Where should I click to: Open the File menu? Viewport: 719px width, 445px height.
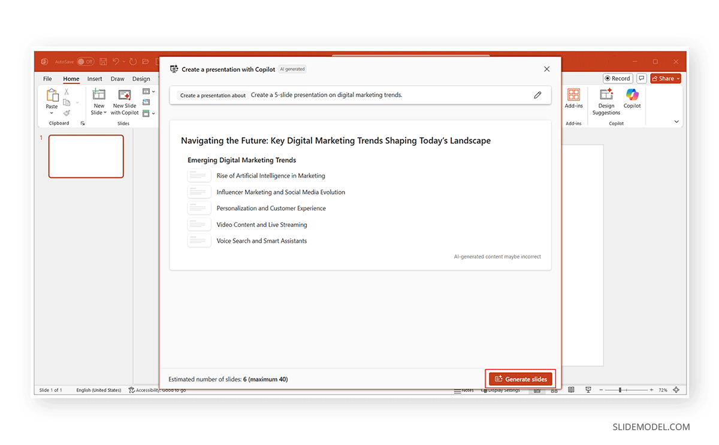coord(47,79)
